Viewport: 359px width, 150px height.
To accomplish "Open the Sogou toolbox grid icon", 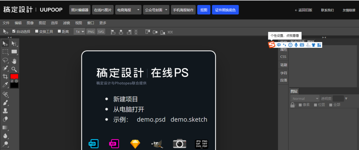I will click(x=319, y=45).
